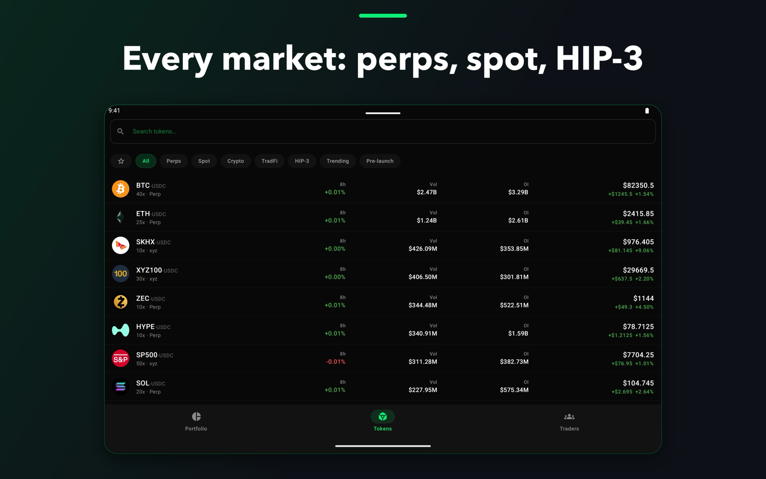The width and height of the screenshot is (766, 479).
Task: Click the Bitcoin BTC coin icon
Action: click(x=121, y=189)
